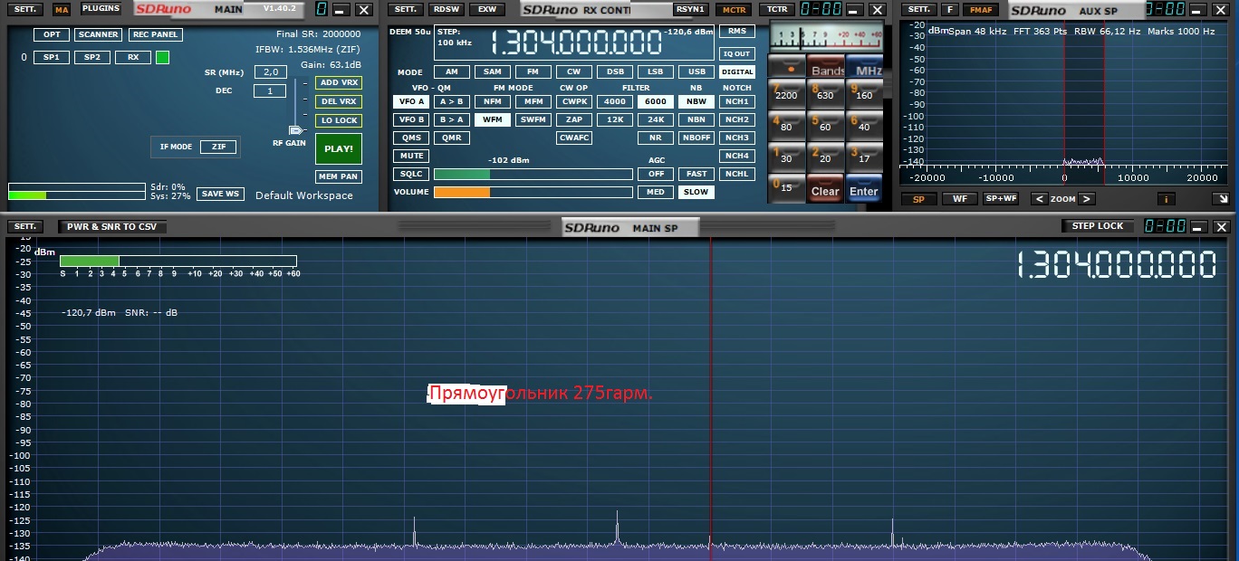1239x561 pixels.
Task: Select AM mode
Action: point(452,71)
